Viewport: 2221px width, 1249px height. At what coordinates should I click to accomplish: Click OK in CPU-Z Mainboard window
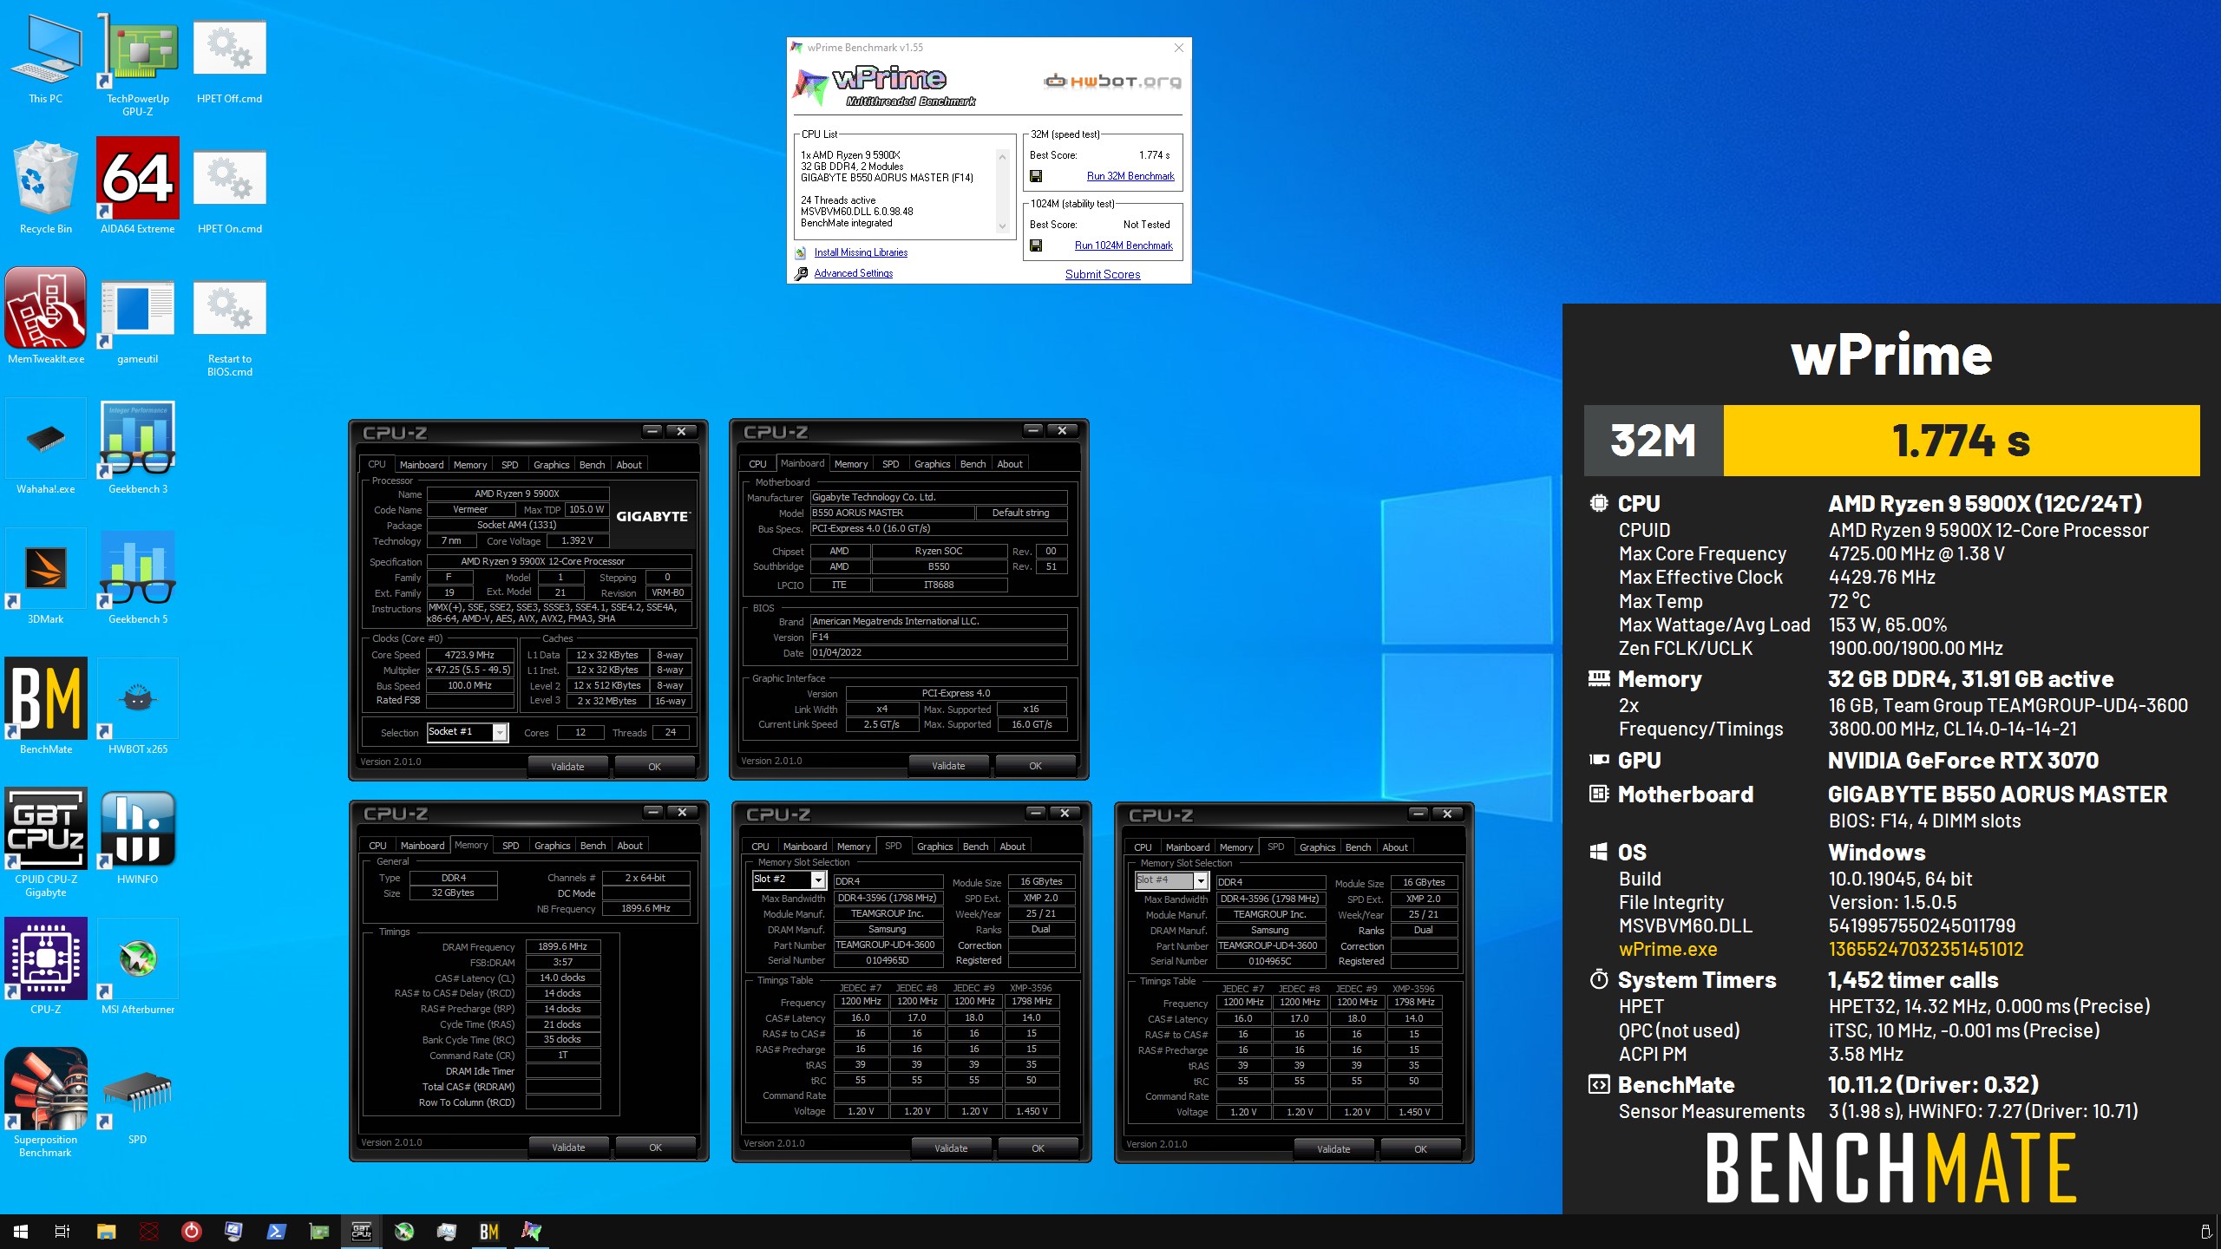[x=1035, y=766]
